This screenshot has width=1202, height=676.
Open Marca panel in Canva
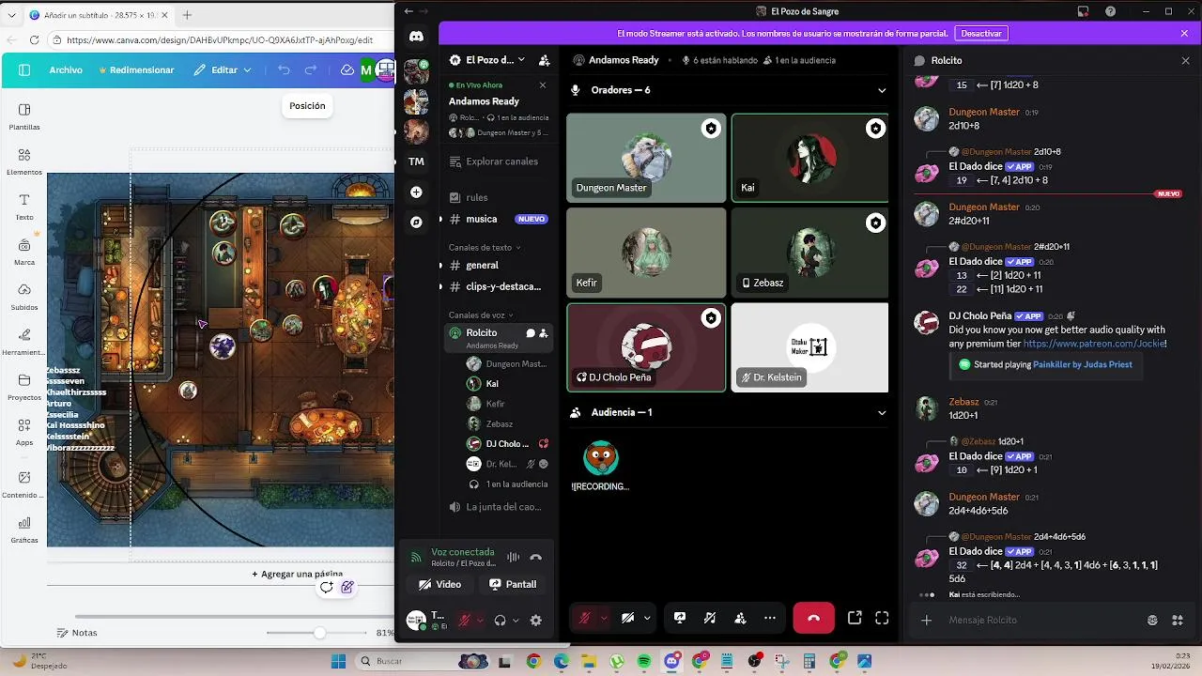[24, 252]
